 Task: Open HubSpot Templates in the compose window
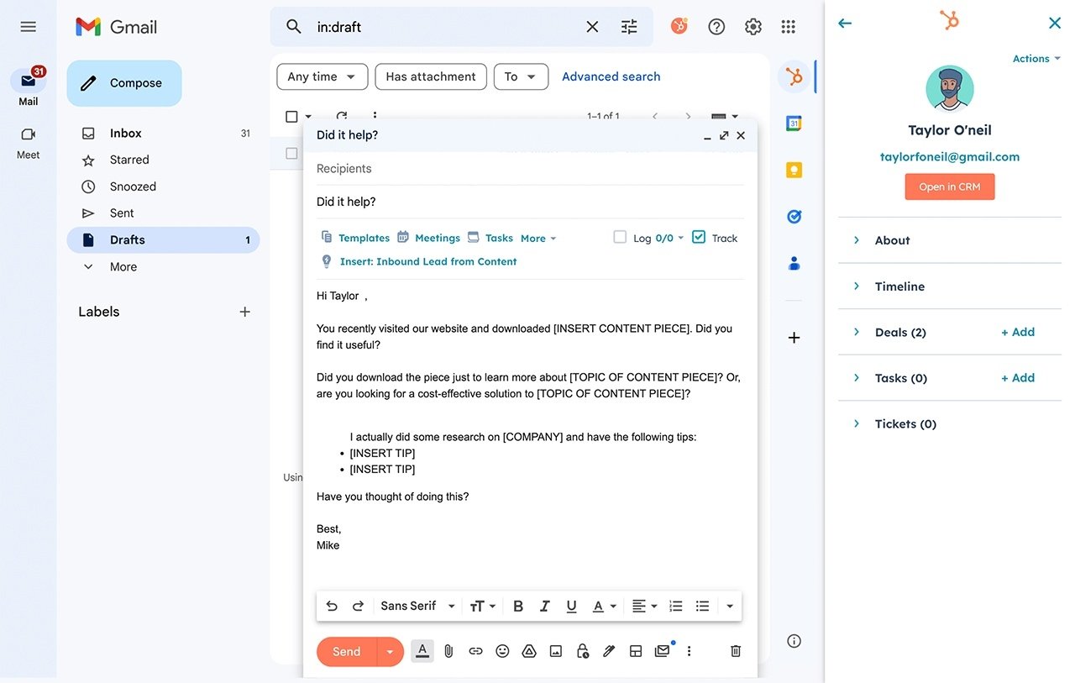tap(363, 238)
